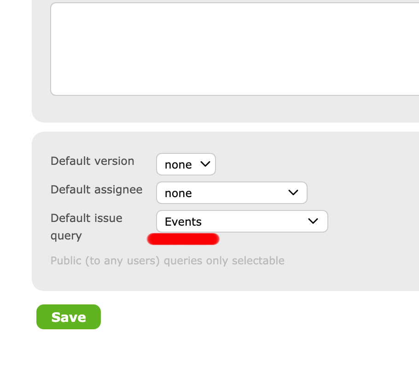Click the 'Public (to any users) queries only selectable' hint
Viewport: 419px width, 385px height.
[x=168, y=261]
